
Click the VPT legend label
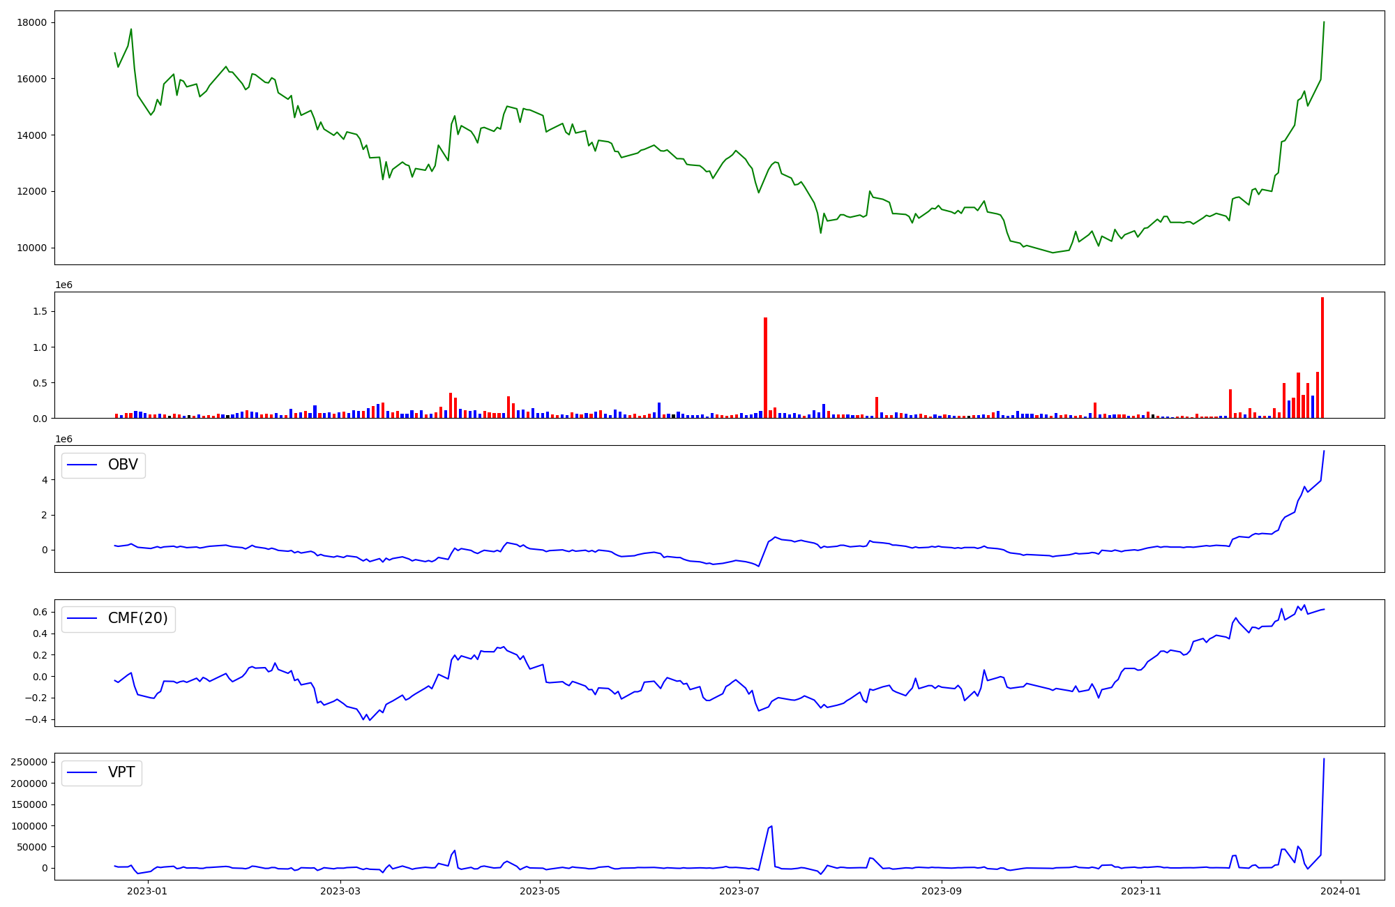tap(121, 772)
